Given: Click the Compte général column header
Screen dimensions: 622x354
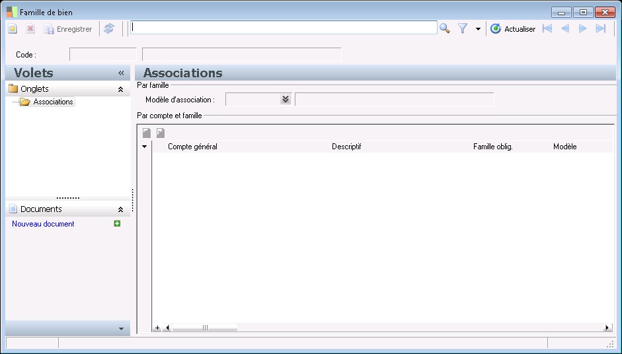Looking at the screenshot, I should pos(192,147).
